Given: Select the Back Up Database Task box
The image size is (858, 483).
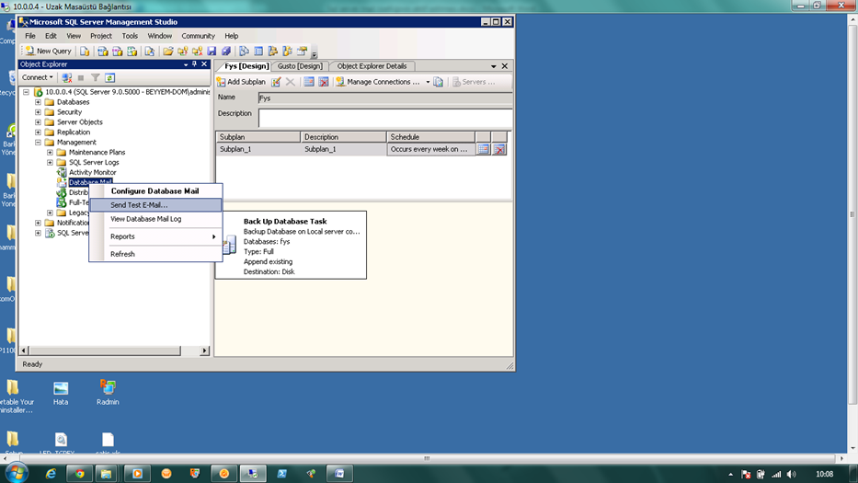Looking at the screenshot, I should 292,246.
